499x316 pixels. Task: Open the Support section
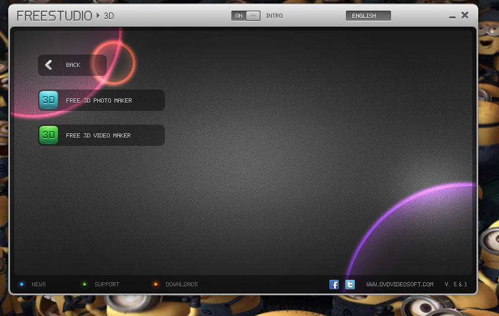tap(107, 284)
